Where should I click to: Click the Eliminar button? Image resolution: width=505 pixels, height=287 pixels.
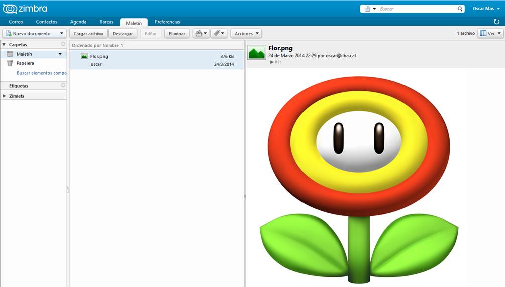pos(177,34)
